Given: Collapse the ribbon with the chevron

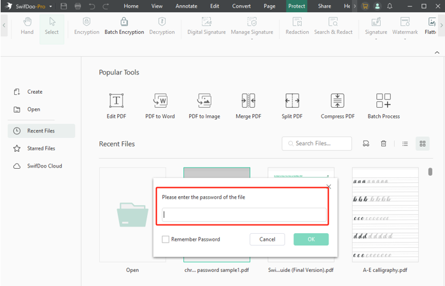Looking at the screenshot, I should tap(437, 52).
